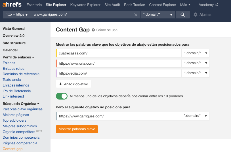The width and height of the screenshot is (231, 152).
Task: Open the header *.domain/* mode dropdown
Action: coord(158,14)
